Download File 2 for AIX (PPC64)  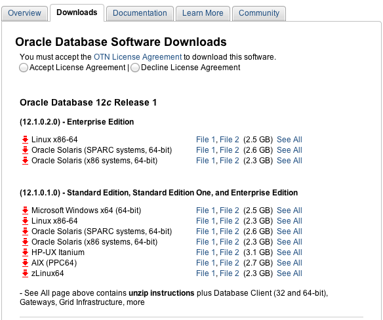tap(230, 263)
